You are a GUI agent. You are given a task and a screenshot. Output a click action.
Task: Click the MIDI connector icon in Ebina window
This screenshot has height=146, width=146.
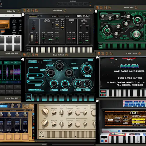[97, 101]
